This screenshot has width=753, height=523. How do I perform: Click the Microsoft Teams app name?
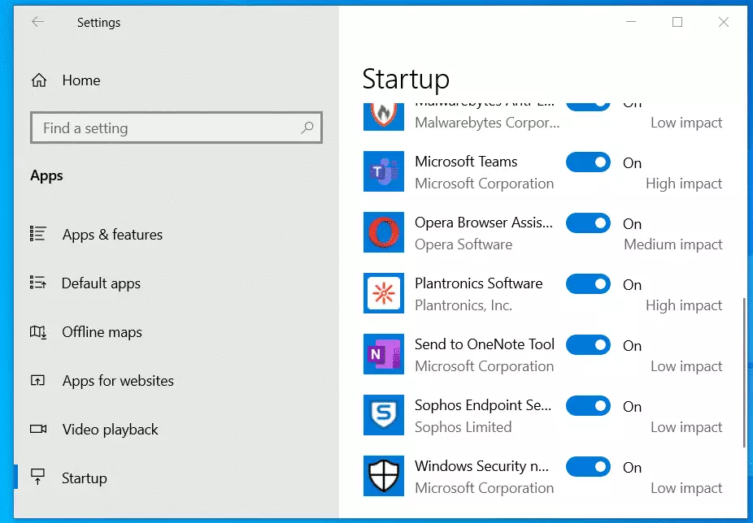[x=466, y=162]
